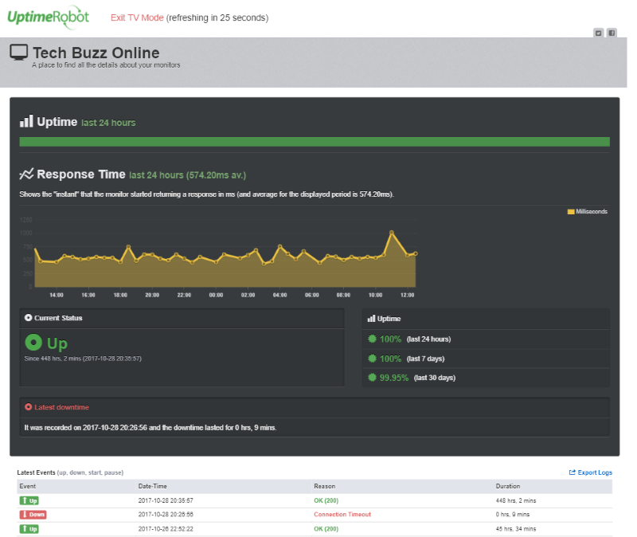
Task: Click the Facebook share icon
Action: [x=611, y=33]
